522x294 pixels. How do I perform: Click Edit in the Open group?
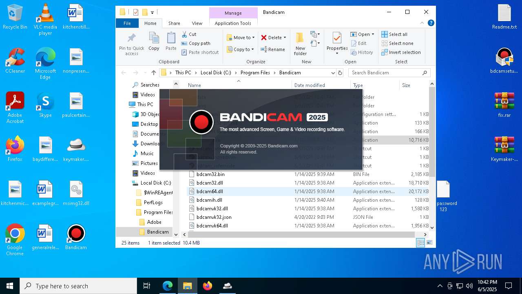click(358, 43)
